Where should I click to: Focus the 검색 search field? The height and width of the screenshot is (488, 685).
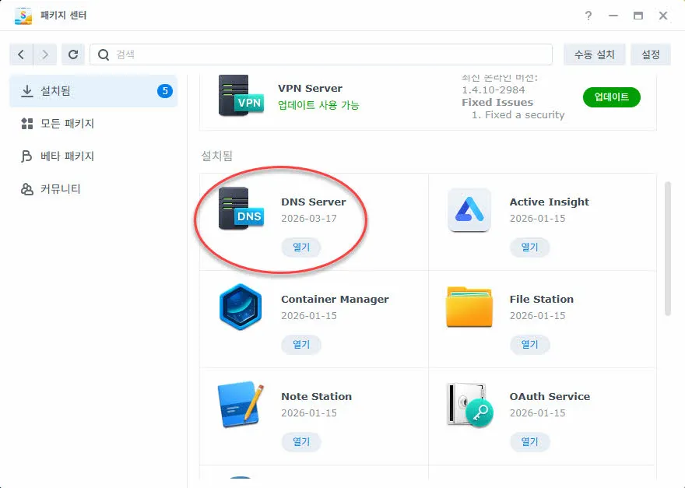click(321, 54)
